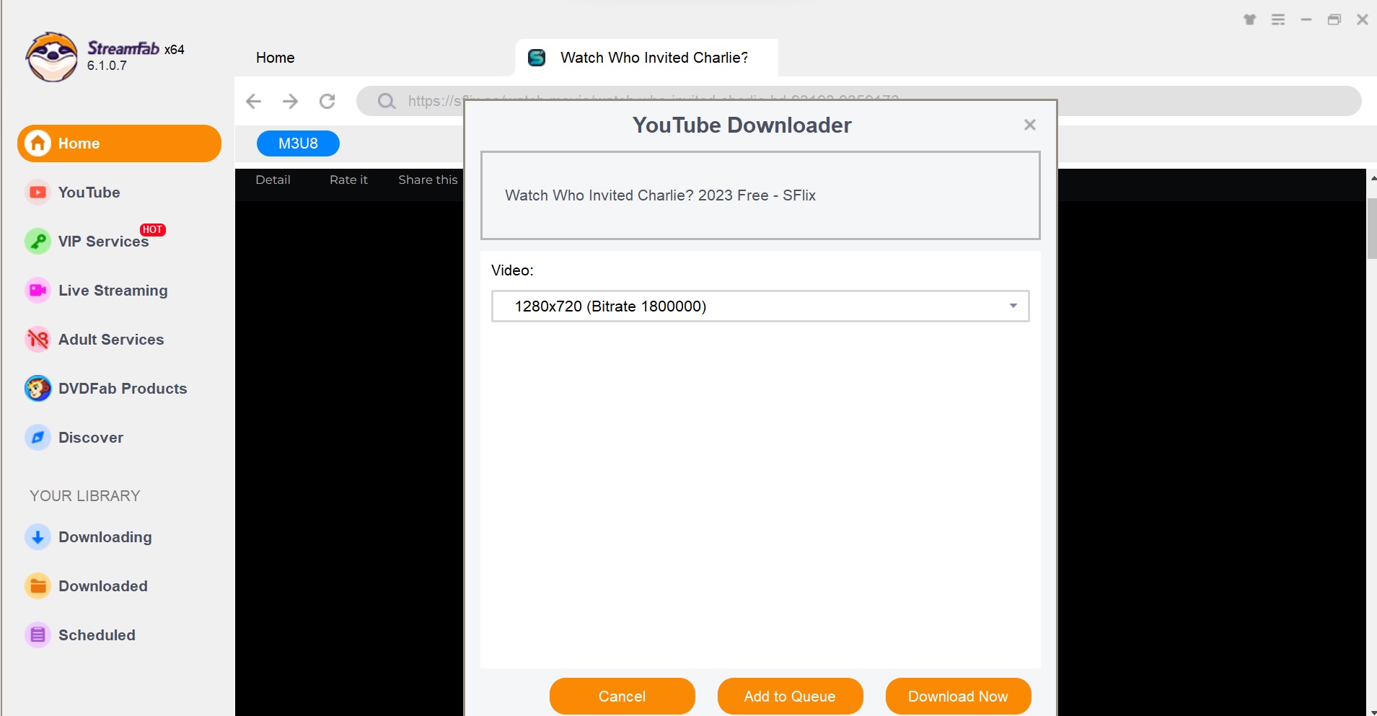Click Rate it on the page
Screen dimensions: 1377x716
tap(348, 180)
